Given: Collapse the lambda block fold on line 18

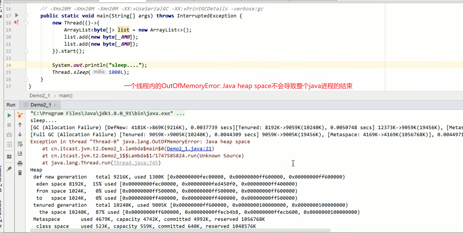Looking at the screenshot, I should (26, 23).
